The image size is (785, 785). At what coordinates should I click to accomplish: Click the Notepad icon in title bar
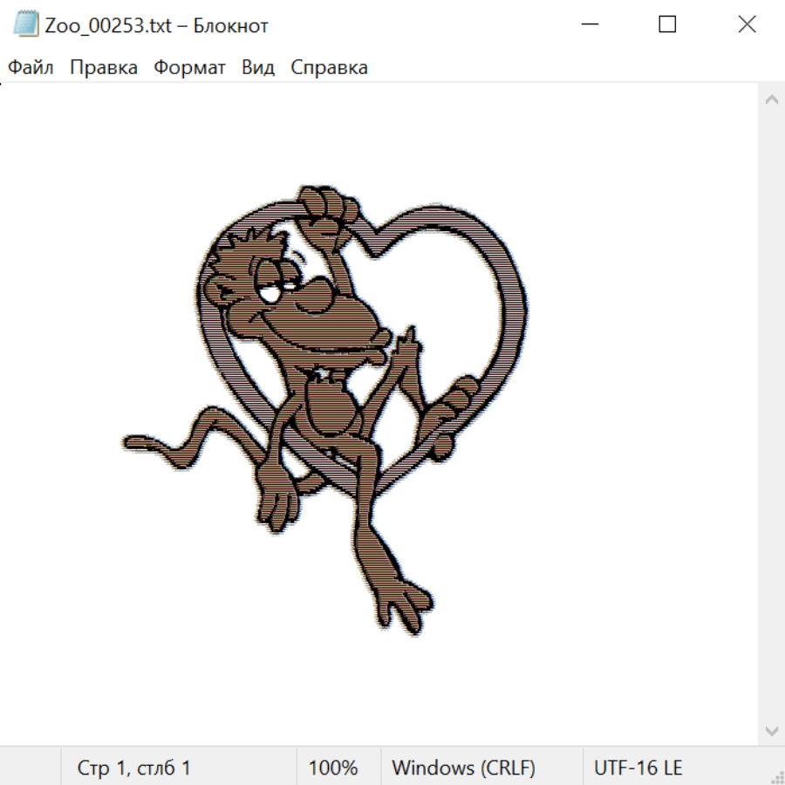coord(26,24)
